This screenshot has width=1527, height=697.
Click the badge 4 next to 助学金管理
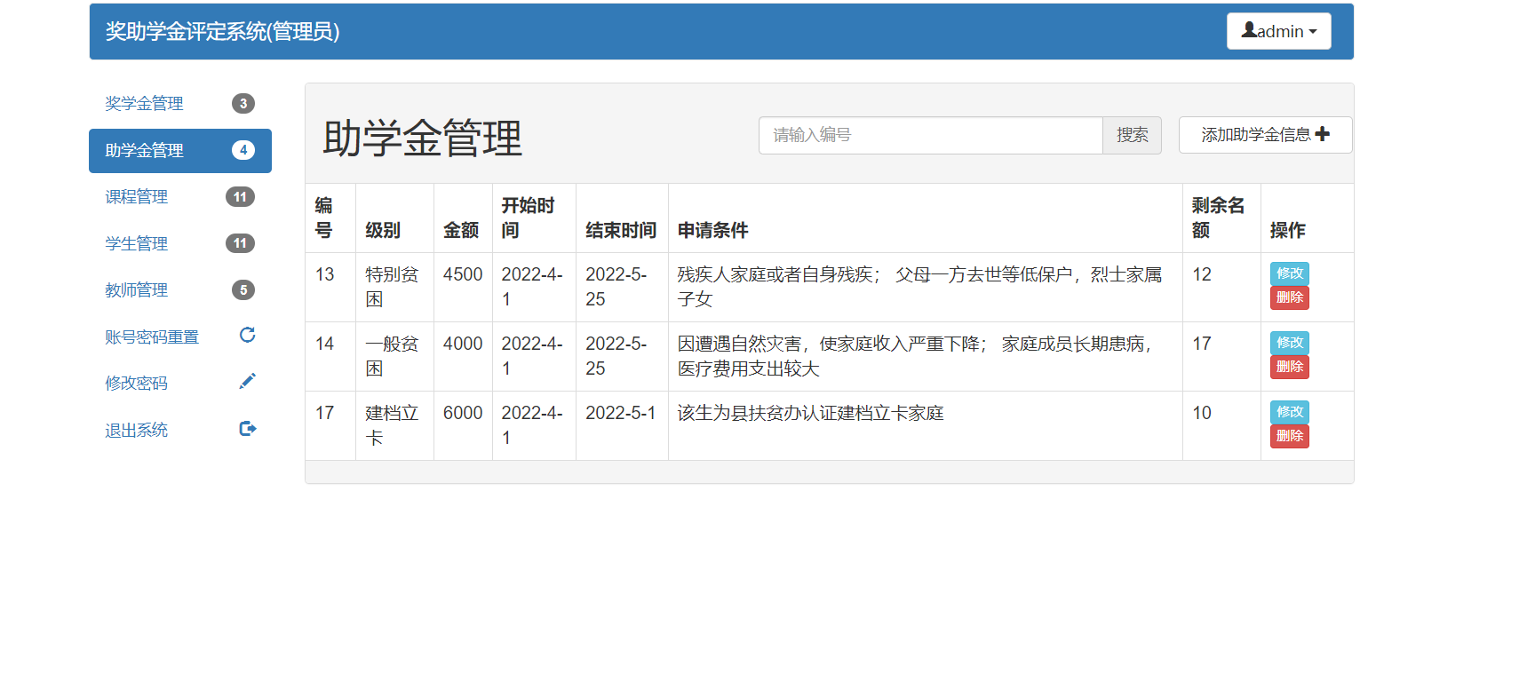pos(243,150)
